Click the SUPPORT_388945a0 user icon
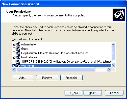Viewport: 127px width, 99px height. 18,62
